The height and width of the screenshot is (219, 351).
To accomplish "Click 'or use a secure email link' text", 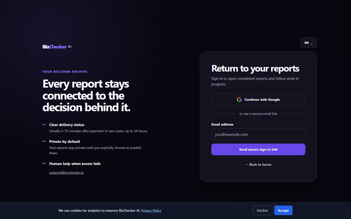I will (x=258, y=114).
